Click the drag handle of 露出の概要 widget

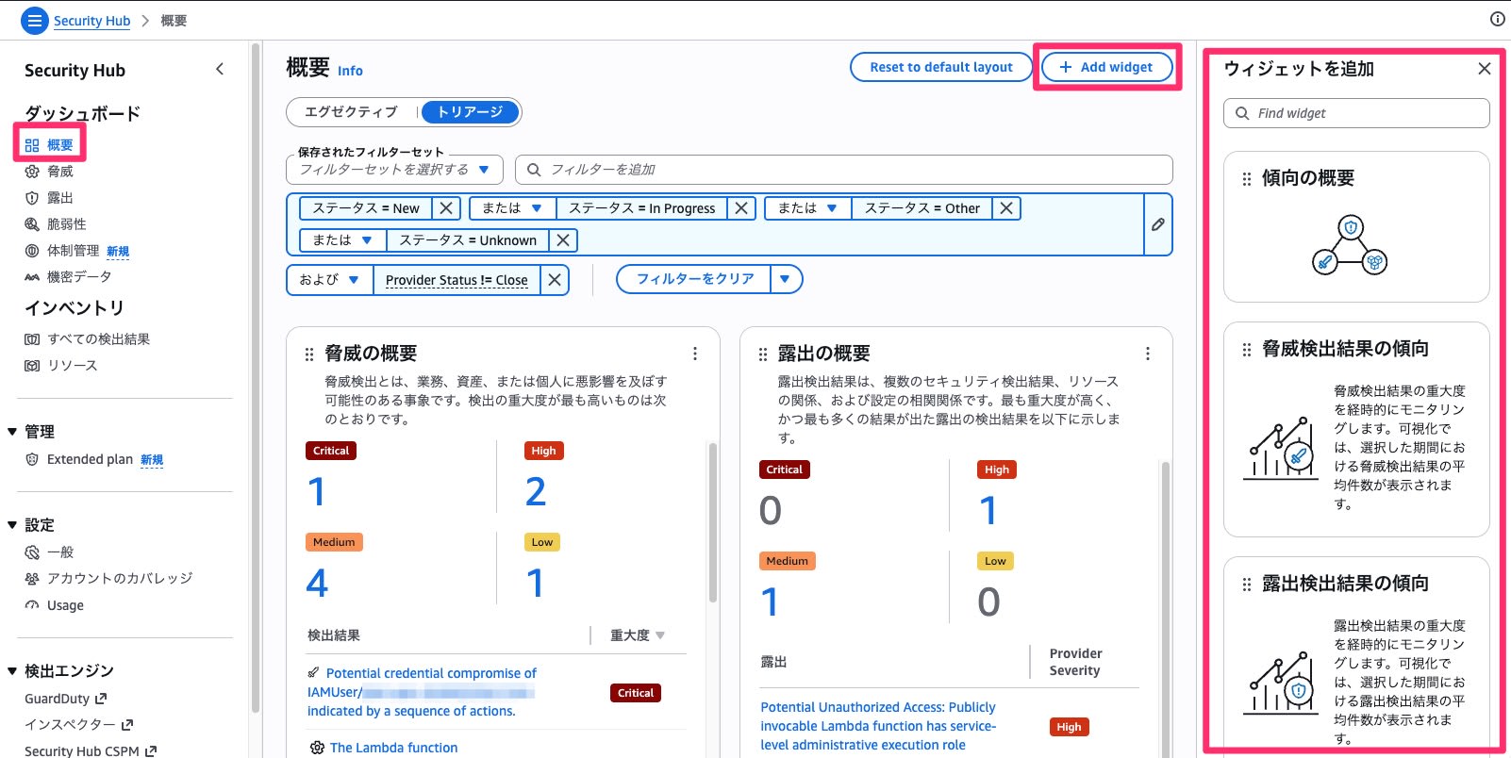click(763, 354)
